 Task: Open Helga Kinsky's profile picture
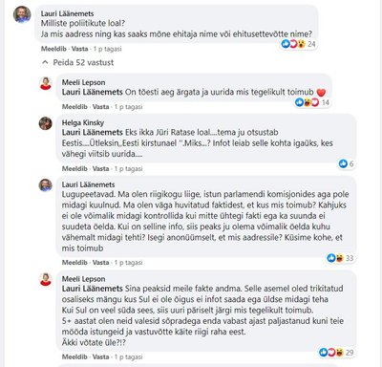(46, 123)
